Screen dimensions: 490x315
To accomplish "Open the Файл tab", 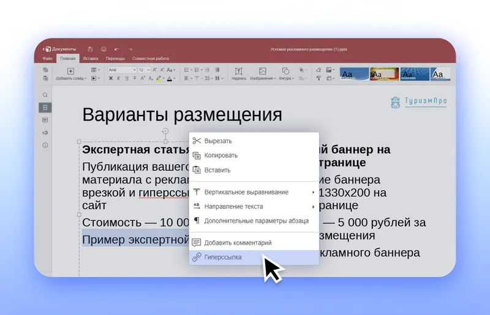I will [48, 58].
